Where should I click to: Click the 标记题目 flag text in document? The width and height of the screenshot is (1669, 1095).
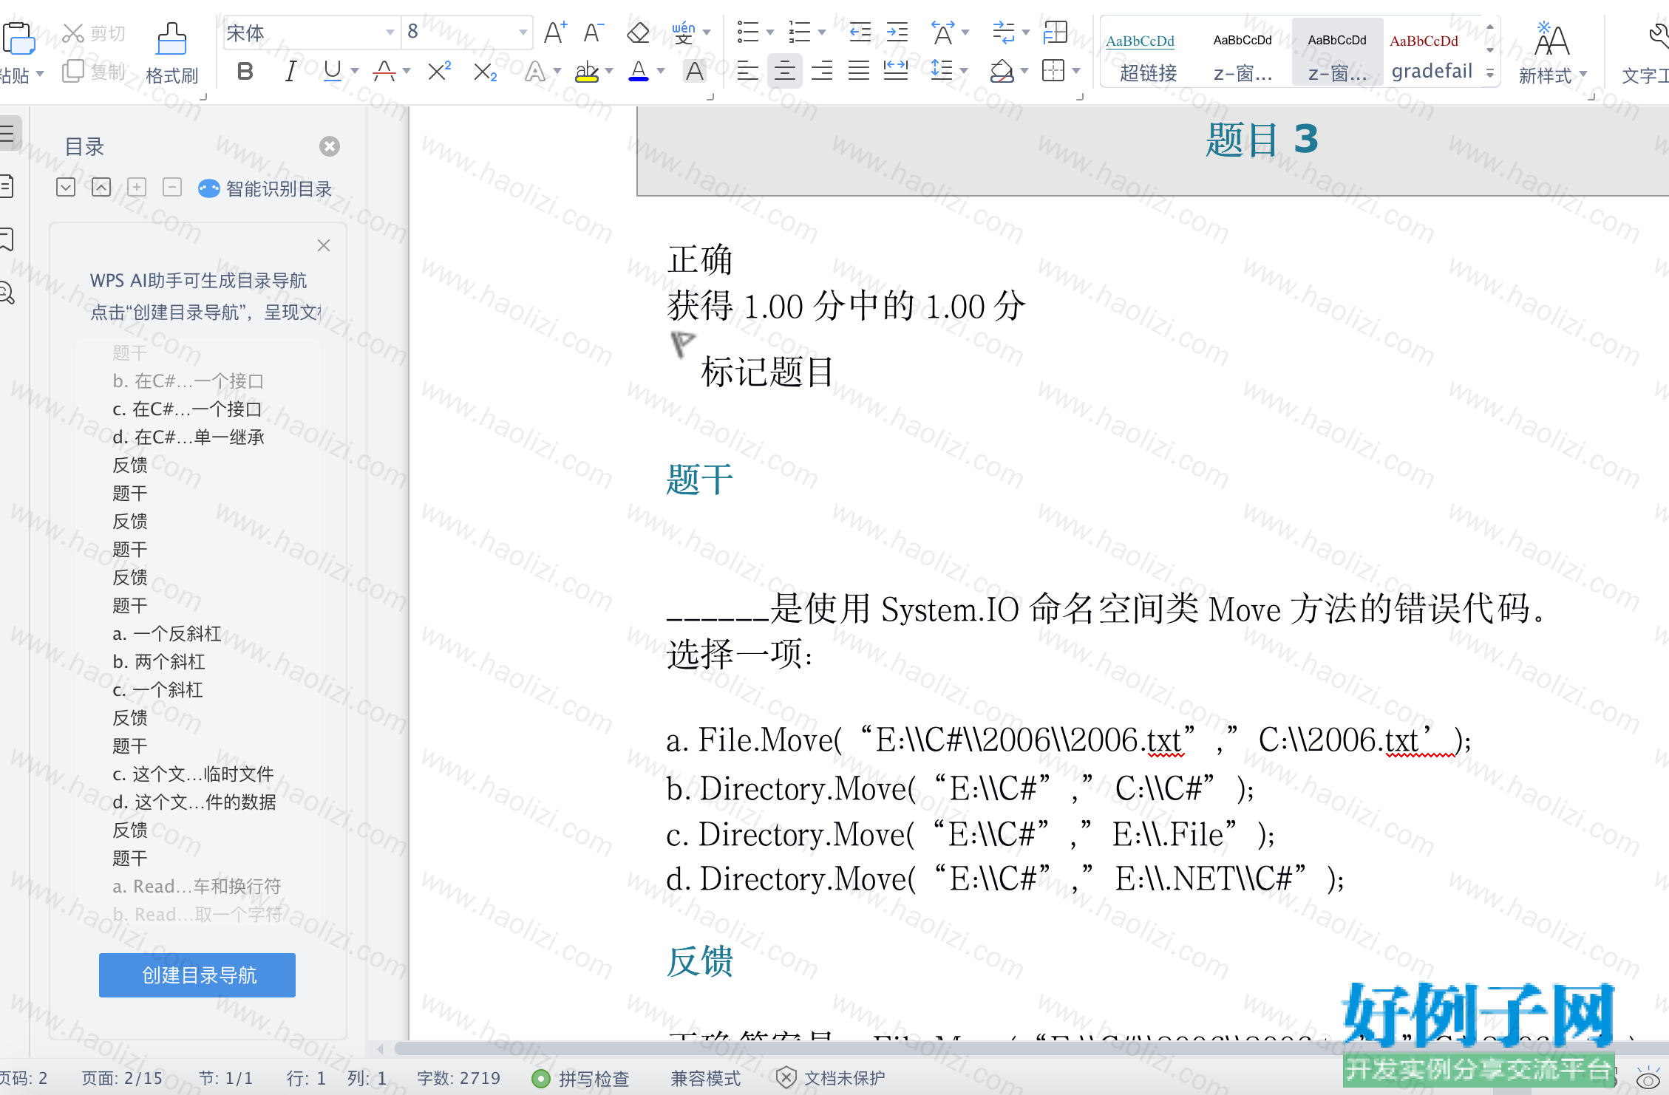(767, 372)
